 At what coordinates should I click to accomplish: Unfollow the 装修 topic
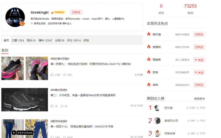199,85
